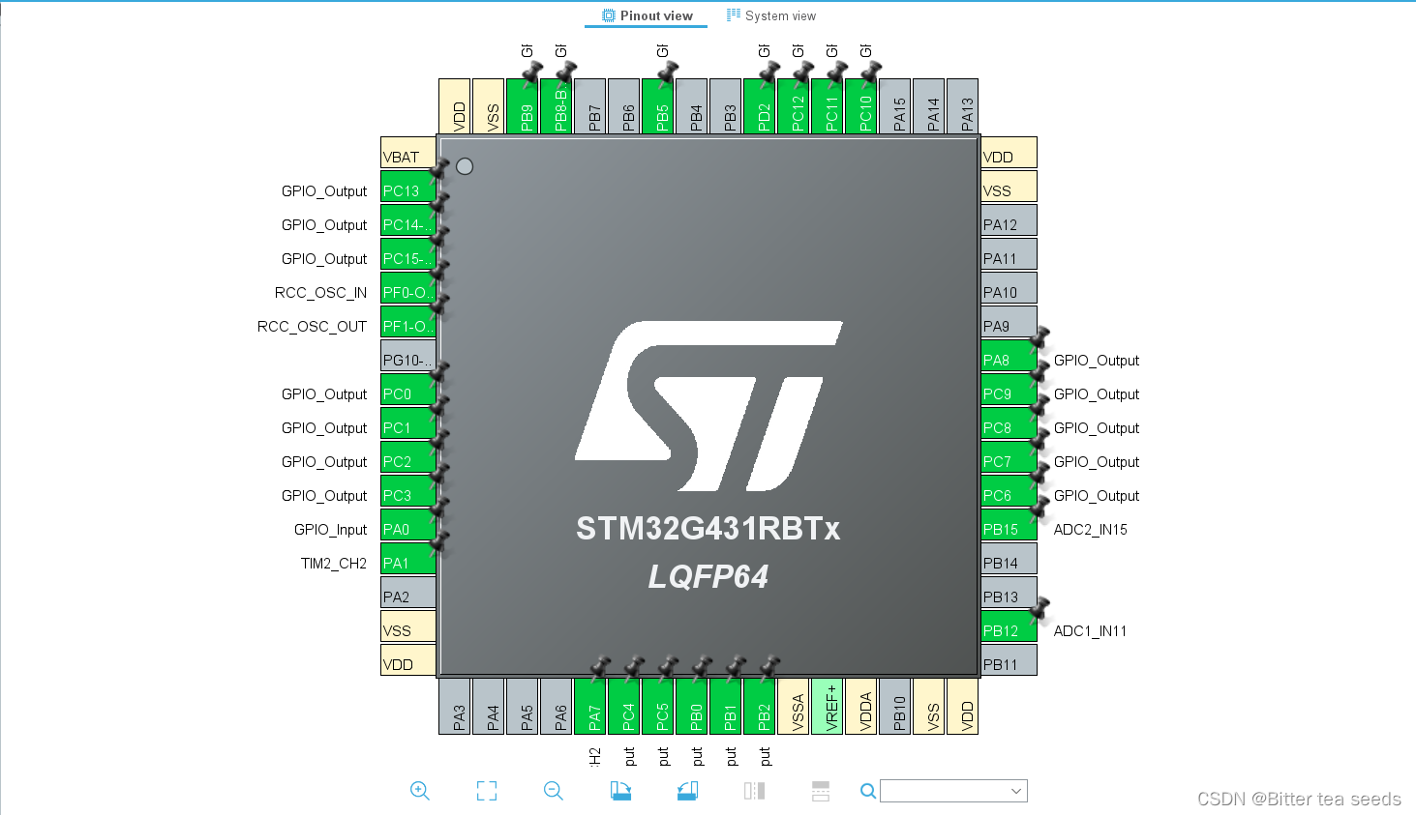The height and width of the screenshot is (815, 1416).
Task: Click pin PC5 on the bottom row
Action: 658,707
